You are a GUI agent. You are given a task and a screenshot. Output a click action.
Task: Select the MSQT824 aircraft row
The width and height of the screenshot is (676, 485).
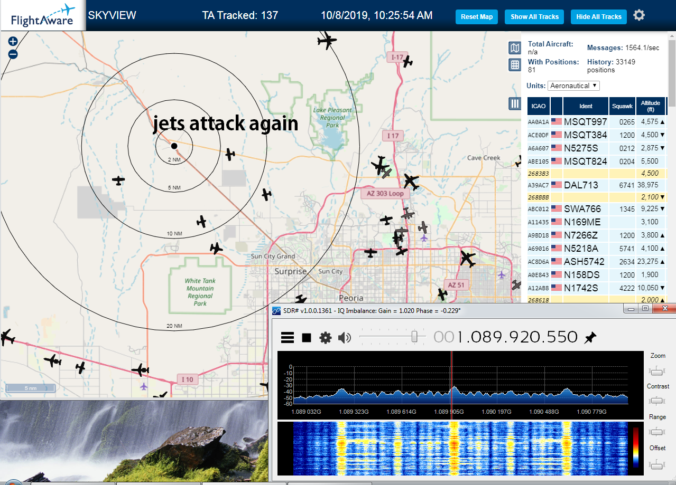(x=596, y=161)
